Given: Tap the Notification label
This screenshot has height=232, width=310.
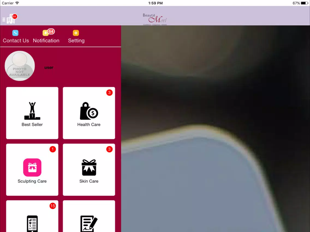Looking at the screenshot, I should (46, 41).
